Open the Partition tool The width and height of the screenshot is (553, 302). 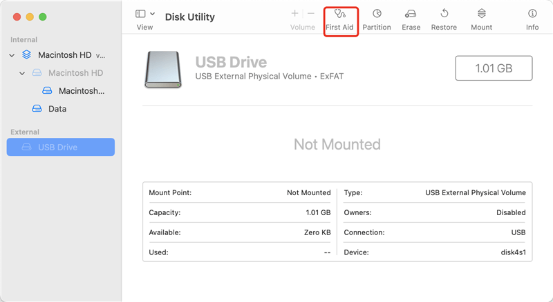pyautogui.click(x=377, y=19)
